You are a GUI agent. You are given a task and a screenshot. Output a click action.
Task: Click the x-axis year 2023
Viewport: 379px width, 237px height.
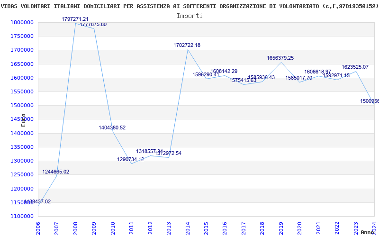point(356,228)
